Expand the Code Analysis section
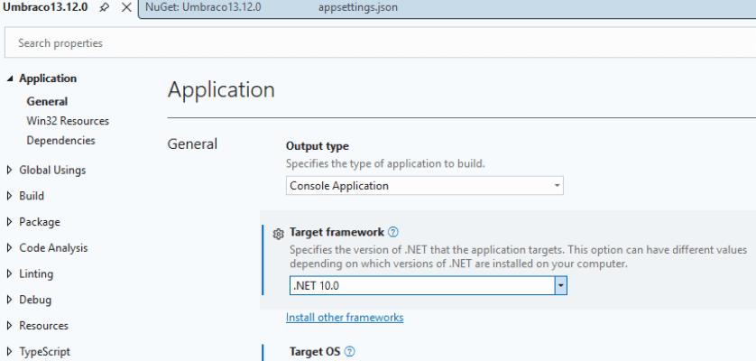The image size is (756, 361). (10, 247)
